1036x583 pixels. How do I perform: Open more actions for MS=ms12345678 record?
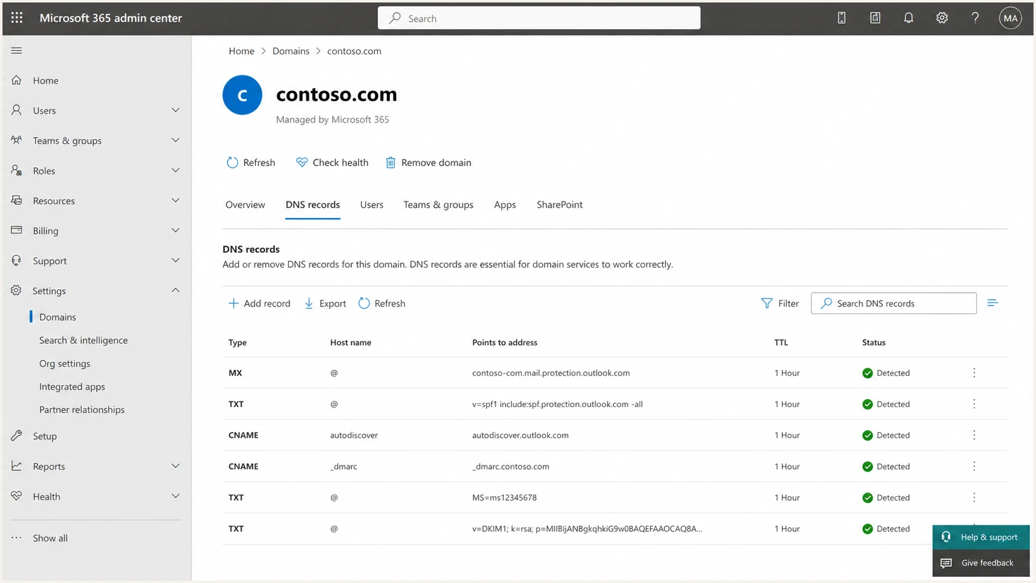[974, 498]
